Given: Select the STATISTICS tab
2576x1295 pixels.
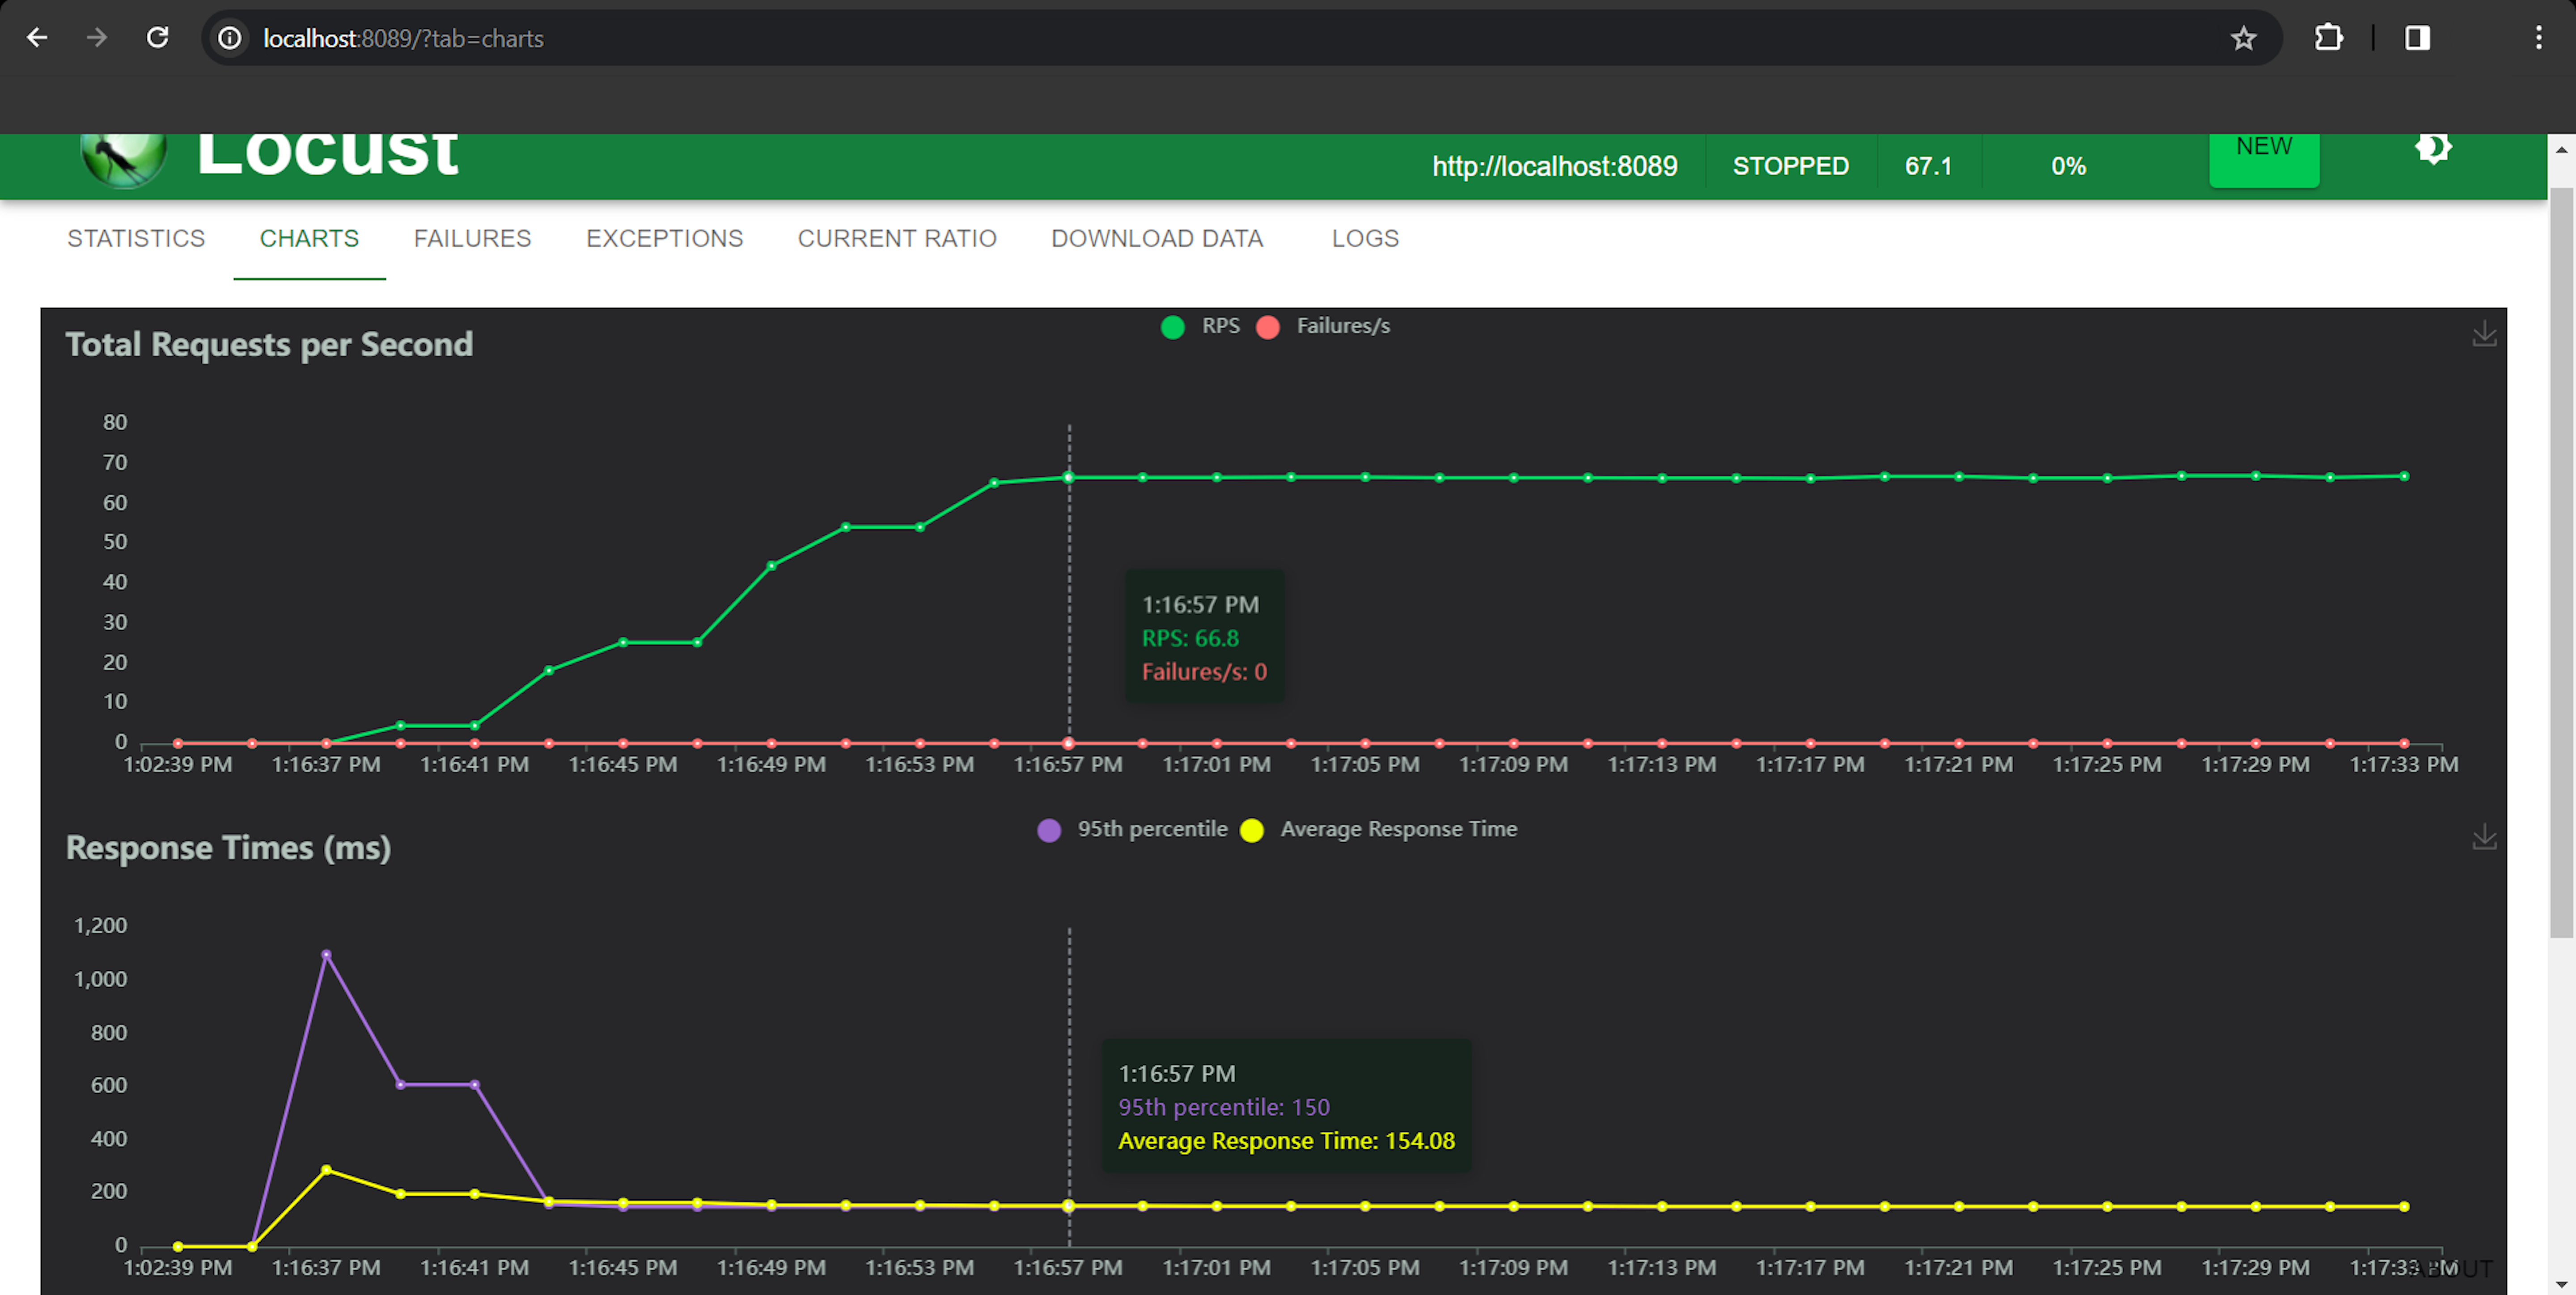Looking at the screenshot, I should [x=137, y=238].
